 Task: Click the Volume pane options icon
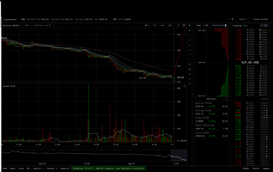pos(184,86)
